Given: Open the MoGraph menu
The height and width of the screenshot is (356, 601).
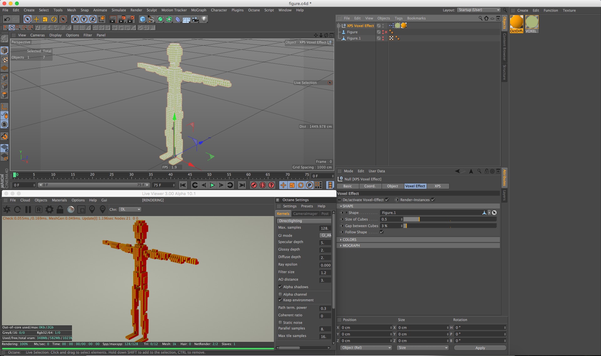Looking at the screenshot, I should pyautogui.click(x=198, y=10).
